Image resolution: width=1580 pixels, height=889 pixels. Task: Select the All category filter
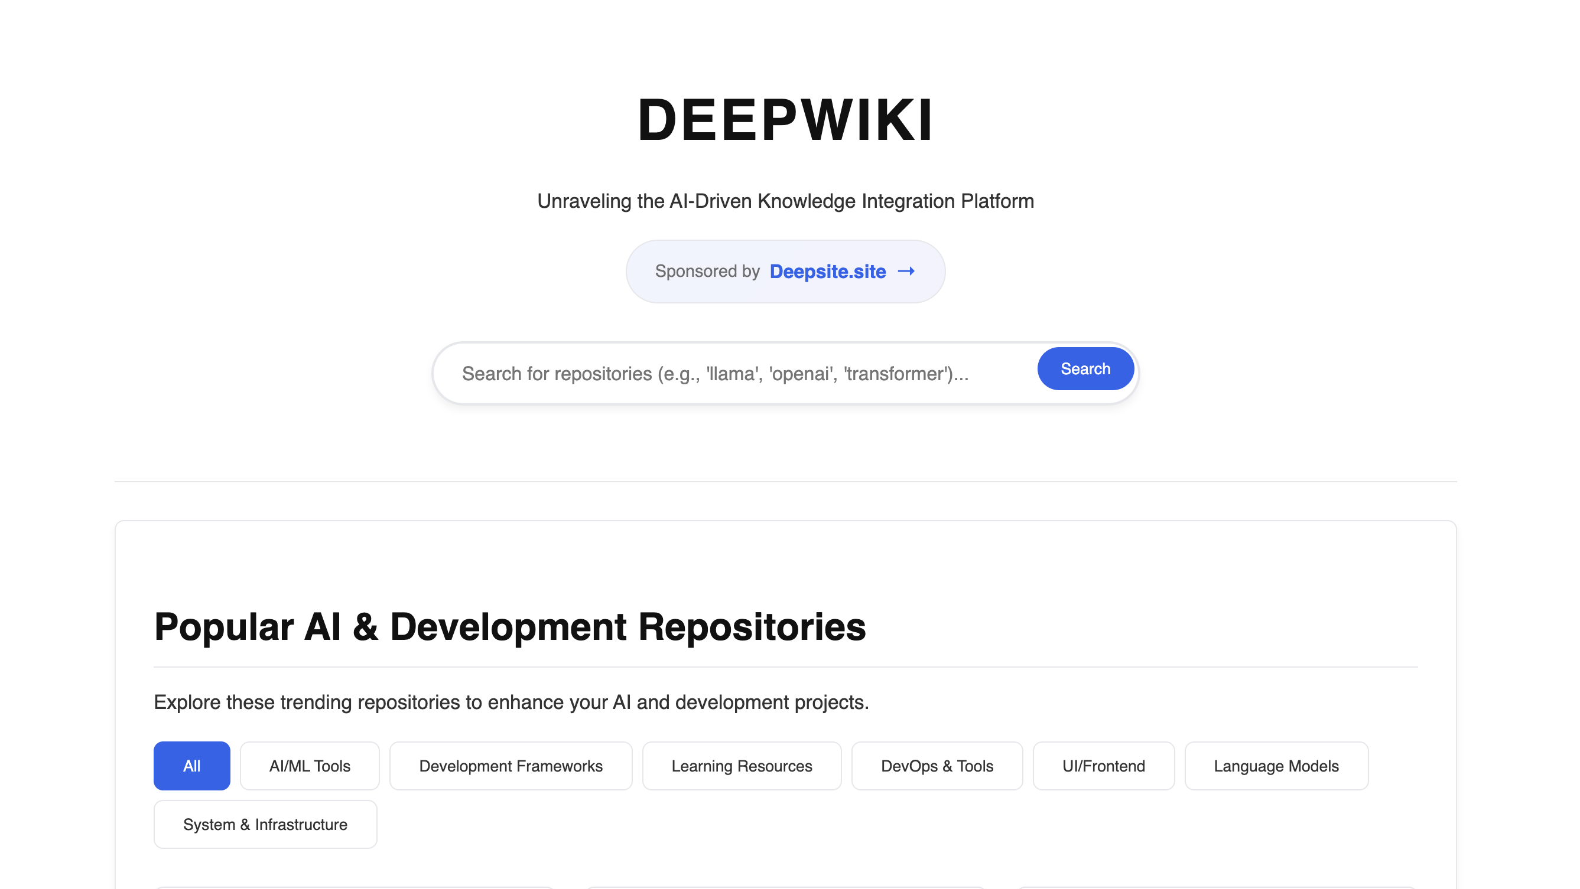coord(192,766)
